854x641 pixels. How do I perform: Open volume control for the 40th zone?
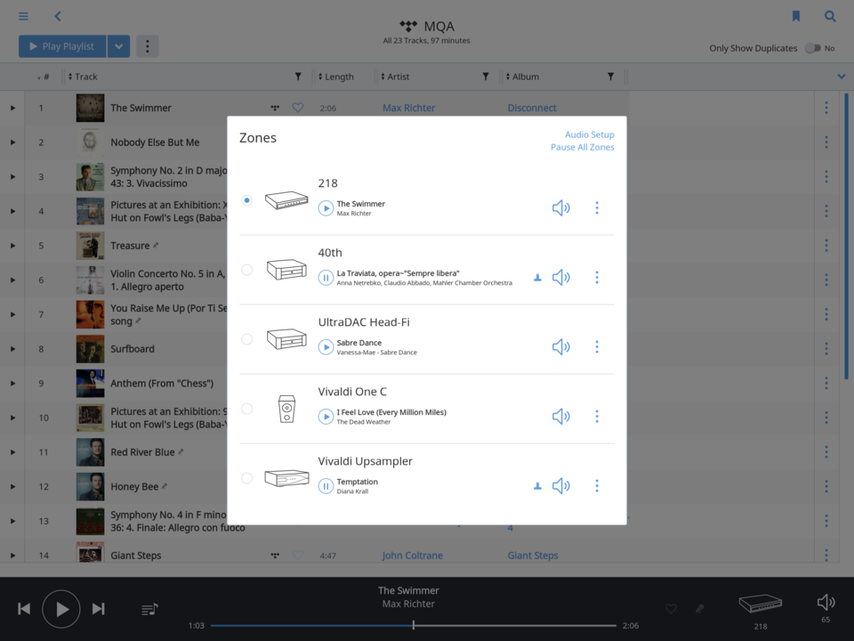click(561, 278)
